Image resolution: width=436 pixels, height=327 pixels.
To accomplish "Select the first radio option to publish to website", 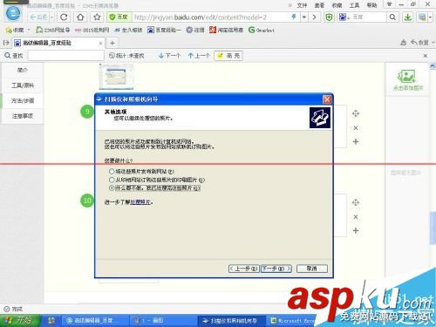I will [112, 172].
